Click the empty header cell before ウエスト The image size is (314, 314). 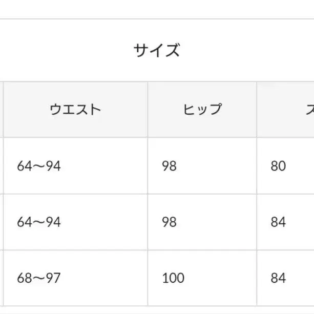coord(2,109)
